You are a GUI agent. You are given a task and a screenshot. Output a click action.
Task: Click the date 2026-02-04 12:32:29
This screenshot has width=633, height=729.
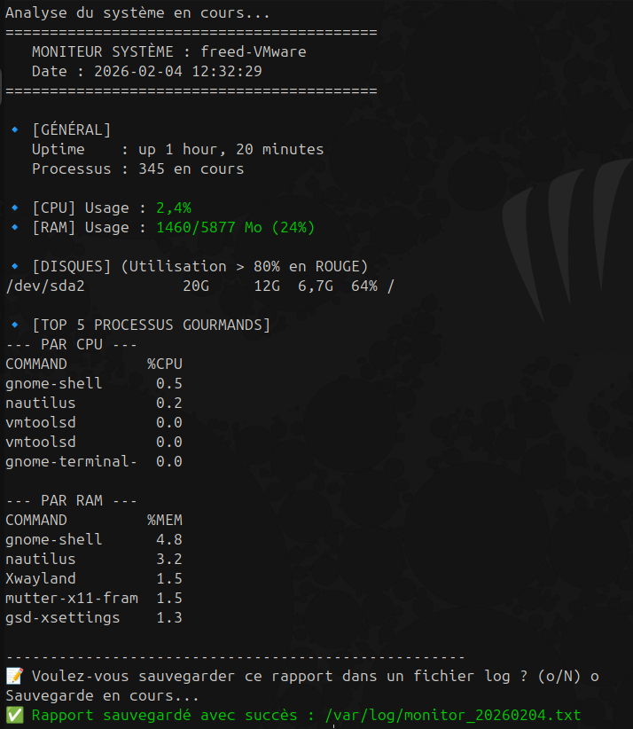click(x=177, y=72)
